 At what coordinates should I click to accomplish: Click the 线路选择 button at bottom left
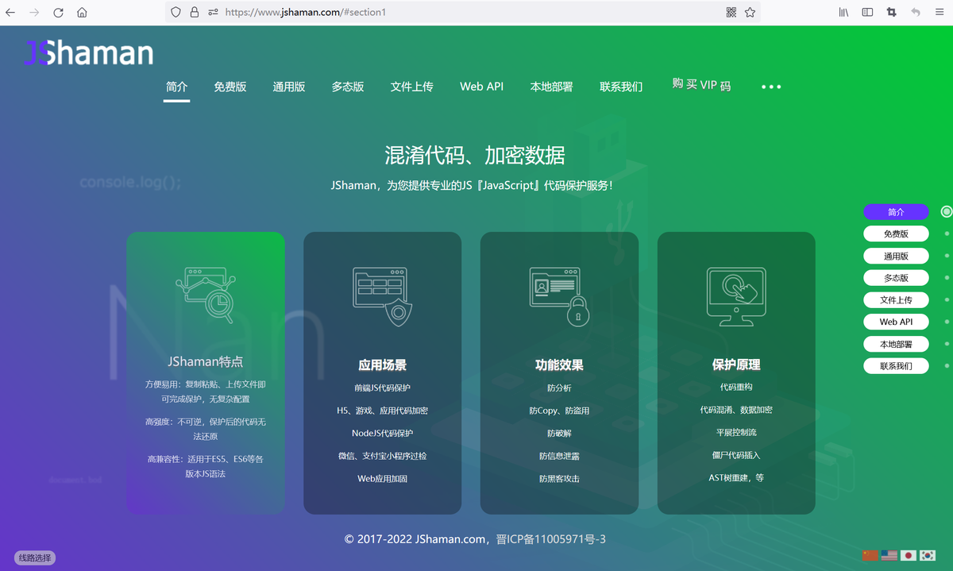35,558
